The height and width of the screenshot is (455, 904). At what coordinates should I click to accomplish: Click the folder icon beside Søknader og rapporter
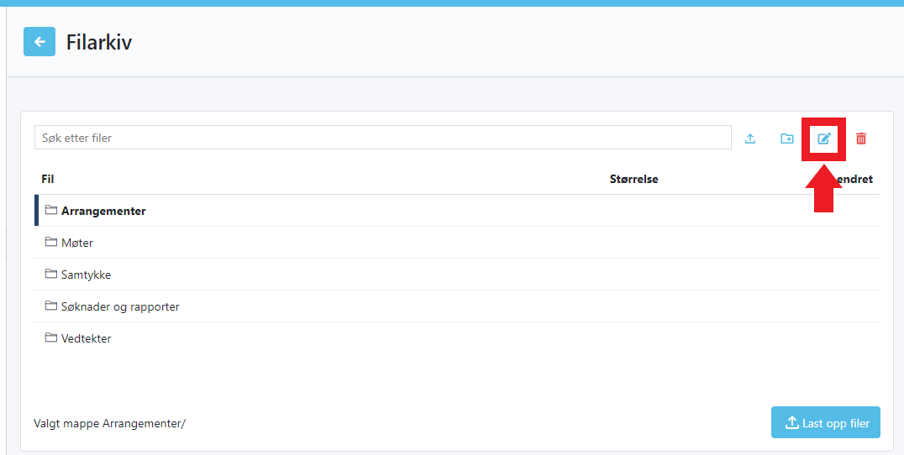tap(50, 306)
